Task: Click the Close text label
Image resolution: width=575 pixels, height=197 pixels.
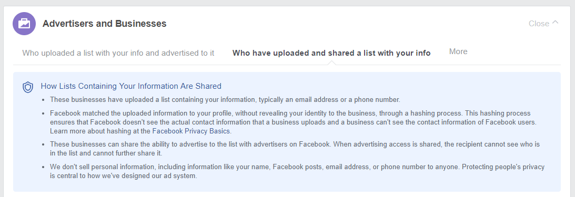Action: (x=539, y=24)
